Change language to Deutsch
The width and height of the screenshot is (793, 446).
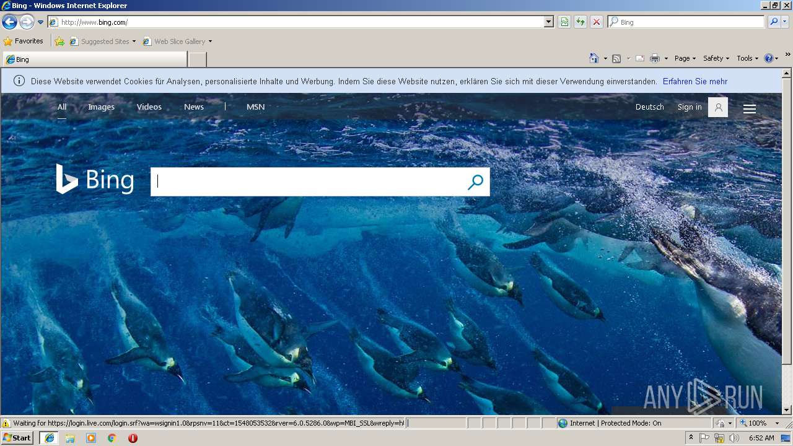point(649,107)
